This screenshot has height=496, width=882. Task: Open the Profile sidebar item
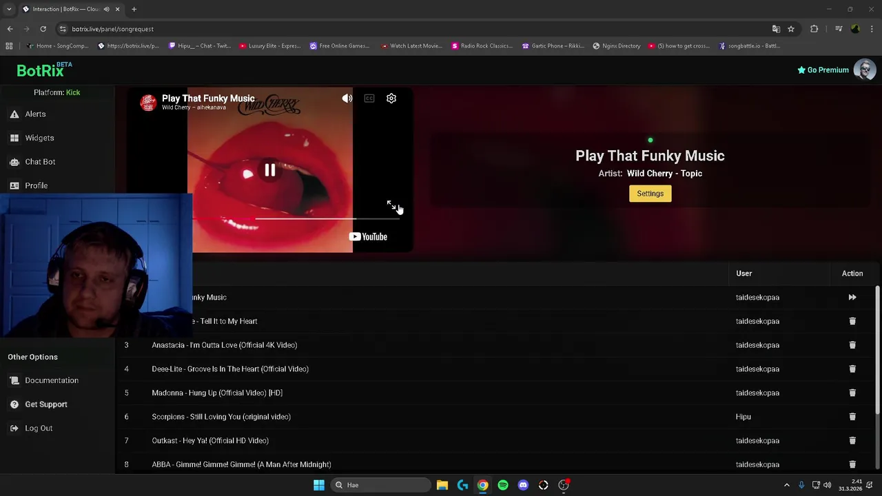36,185
